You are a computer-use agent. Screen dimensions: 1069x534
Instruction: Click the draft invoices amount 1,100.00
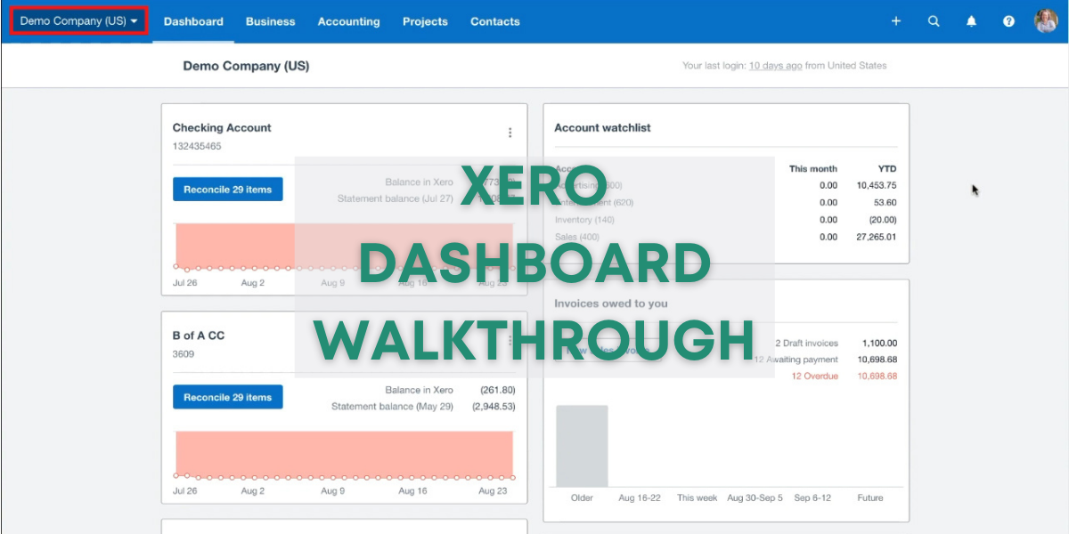(879, 344)
